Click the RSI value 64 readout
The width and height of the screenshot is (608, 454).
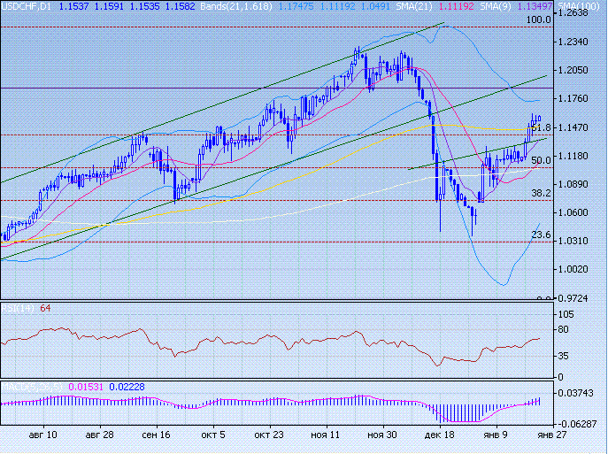45,309
